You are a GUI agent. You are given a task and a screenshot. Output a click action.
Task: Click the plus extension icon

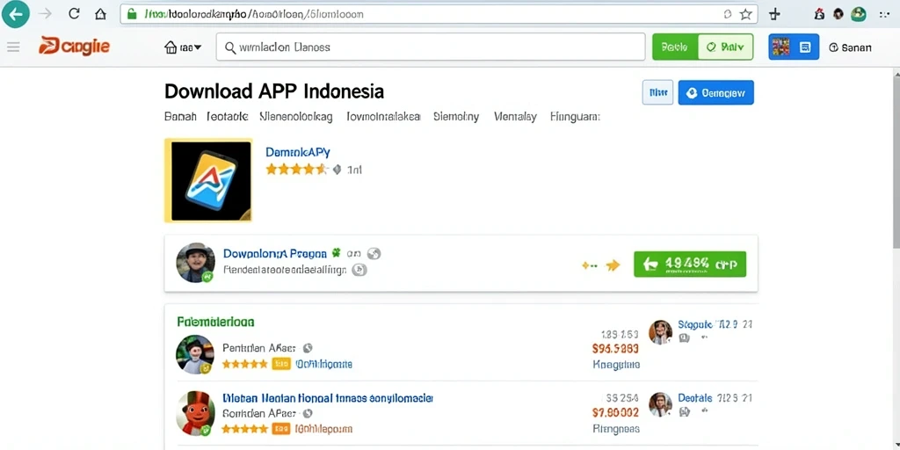tap(774, 14)
